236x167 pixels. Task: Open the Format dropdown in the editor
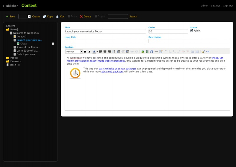pos(74,52)
